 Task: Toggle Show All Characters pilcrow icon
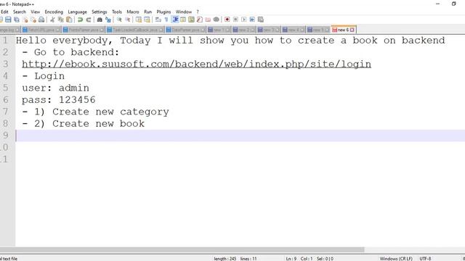166,20
